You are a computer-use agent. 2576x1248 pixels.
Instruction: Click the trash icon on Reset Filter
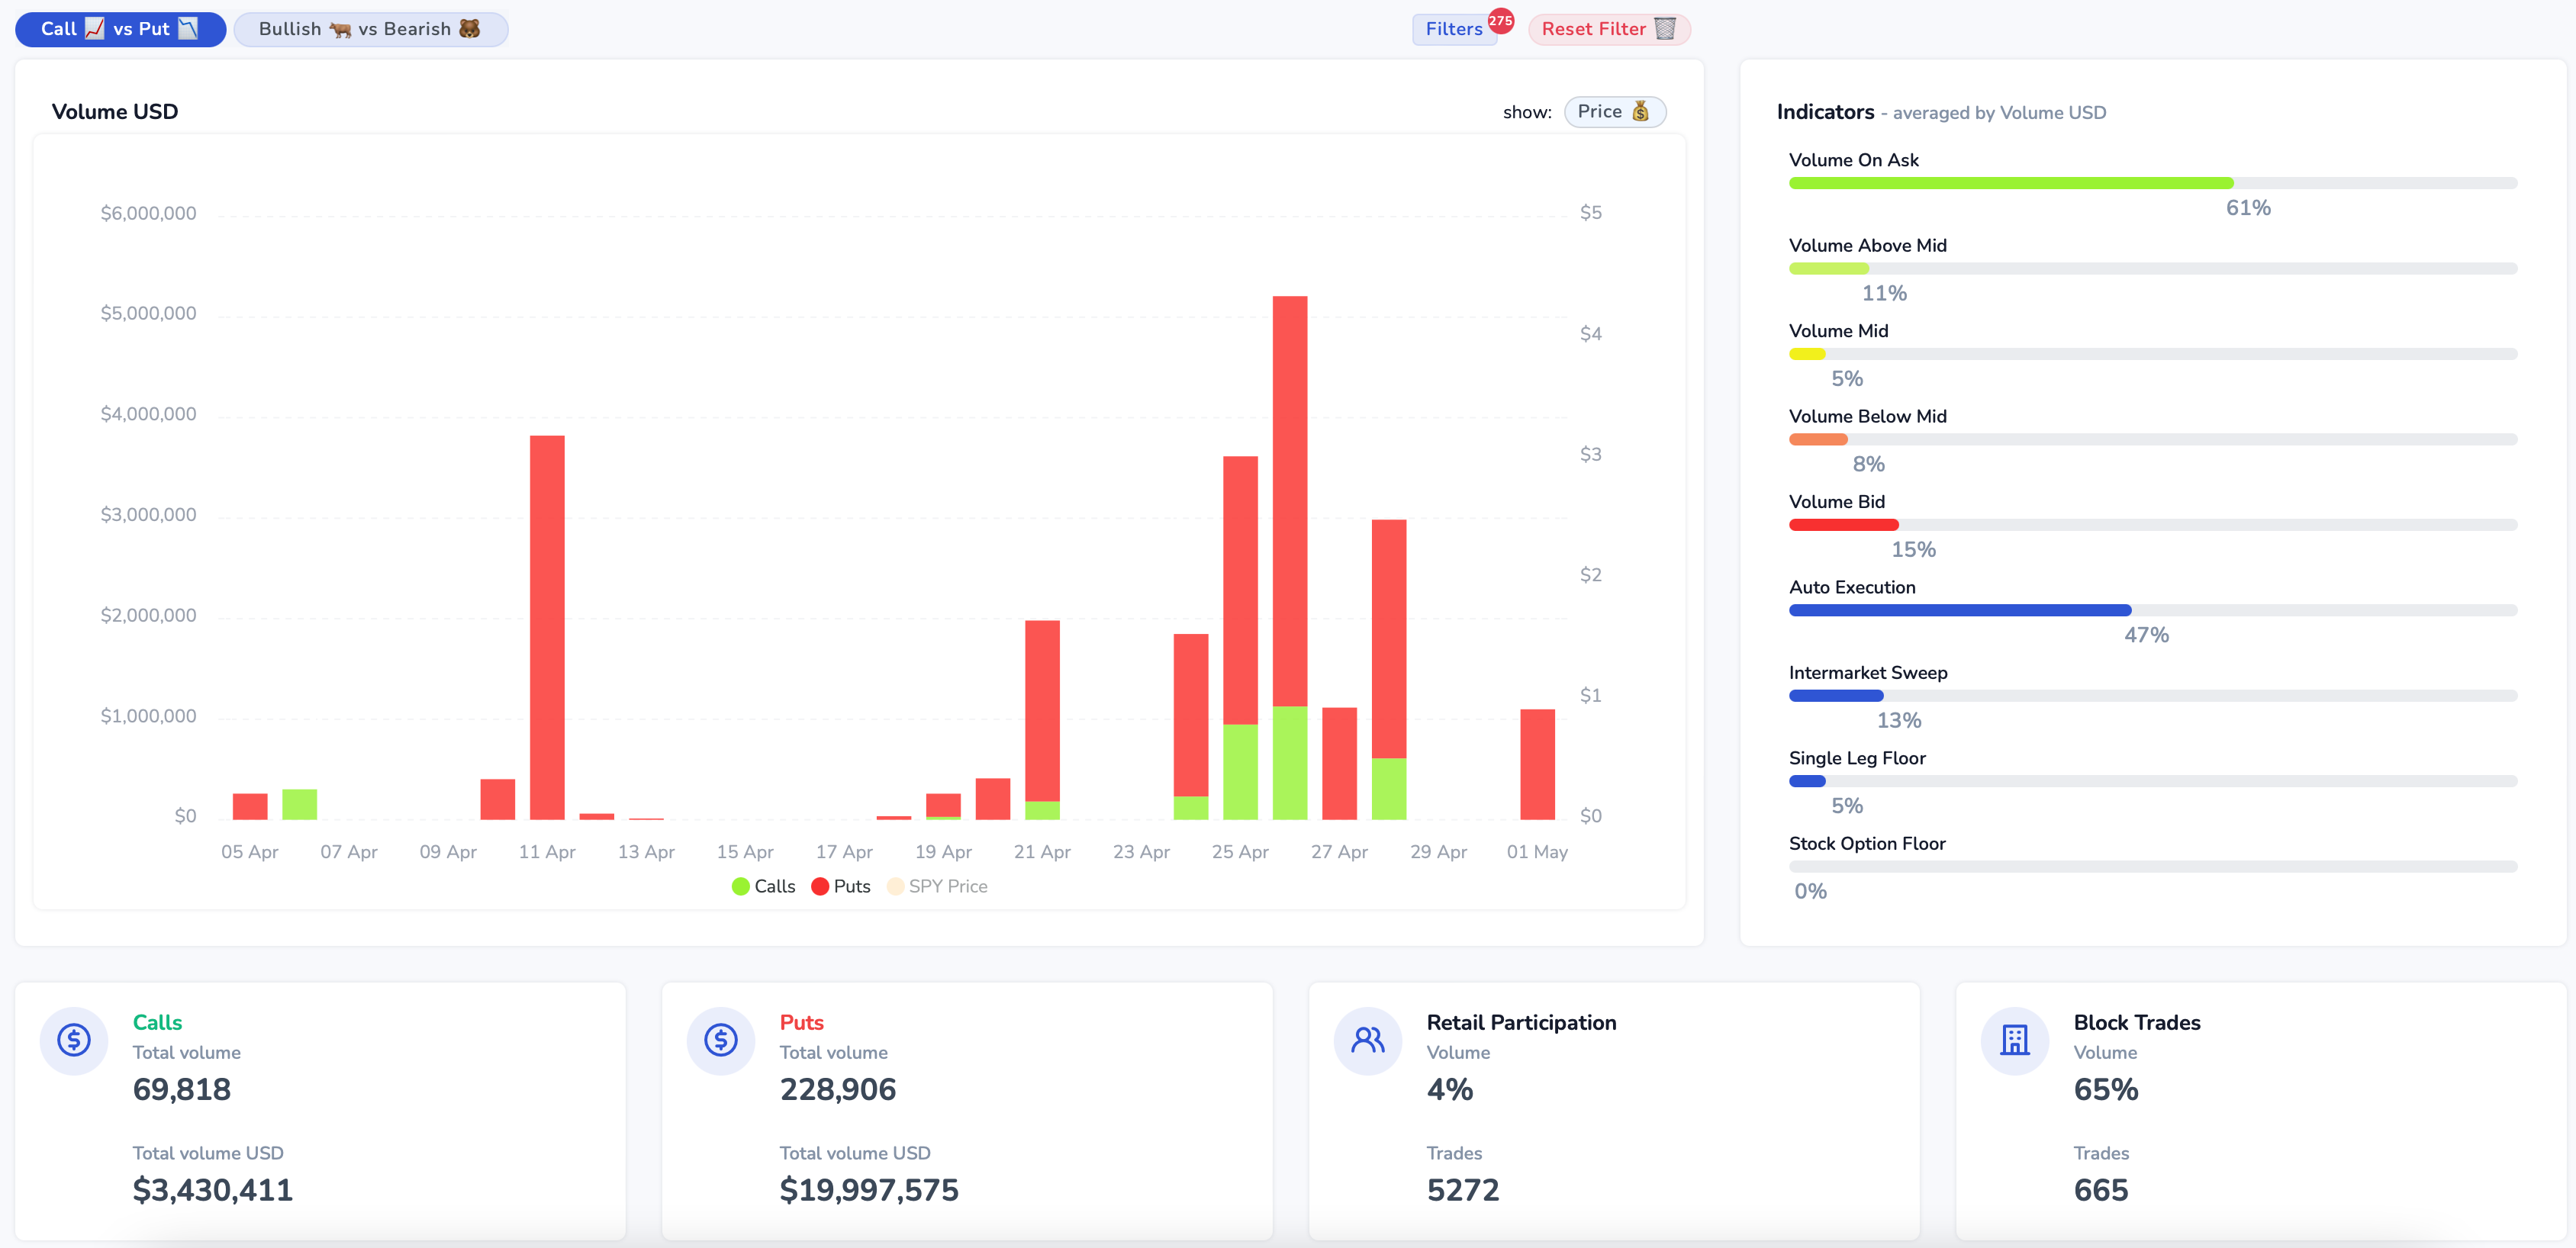[x=1665, y=29]
